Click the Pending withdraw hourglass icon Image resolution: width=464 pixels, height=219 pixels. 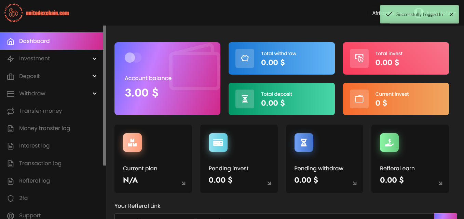(x=304, y=142)
